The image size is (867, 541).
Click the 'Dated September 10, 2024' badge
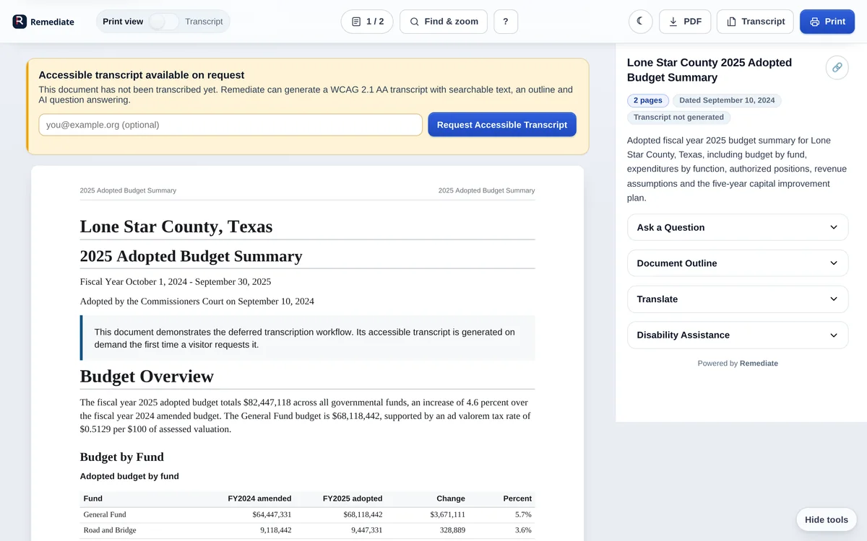pyautogui.click(x=727, y=100)
